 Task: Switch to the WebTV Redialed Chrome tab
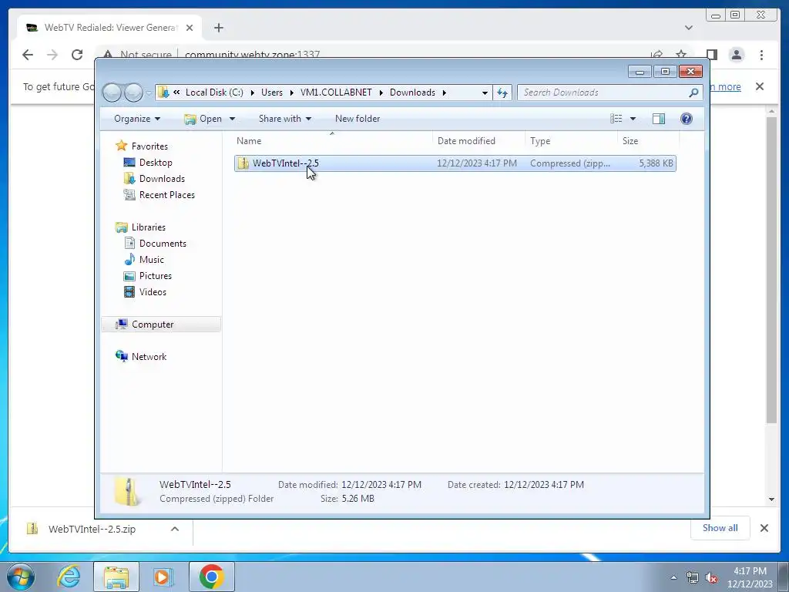click(109, 28)
